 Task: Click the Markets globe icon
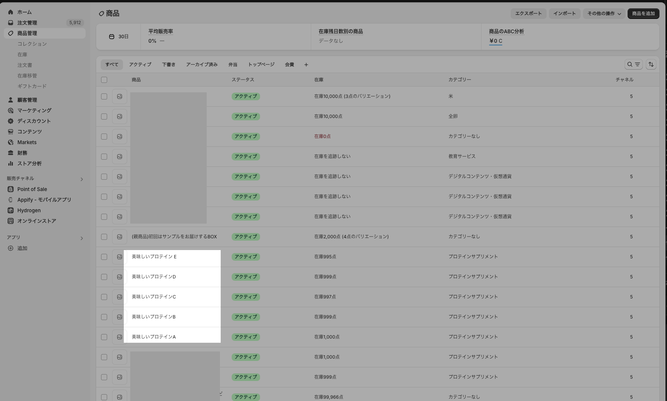coord(11,142)
